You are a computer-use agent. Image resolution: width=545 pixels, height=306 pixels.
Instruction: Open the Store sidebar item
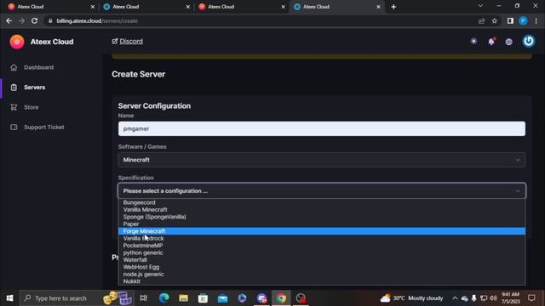point(32,107)
